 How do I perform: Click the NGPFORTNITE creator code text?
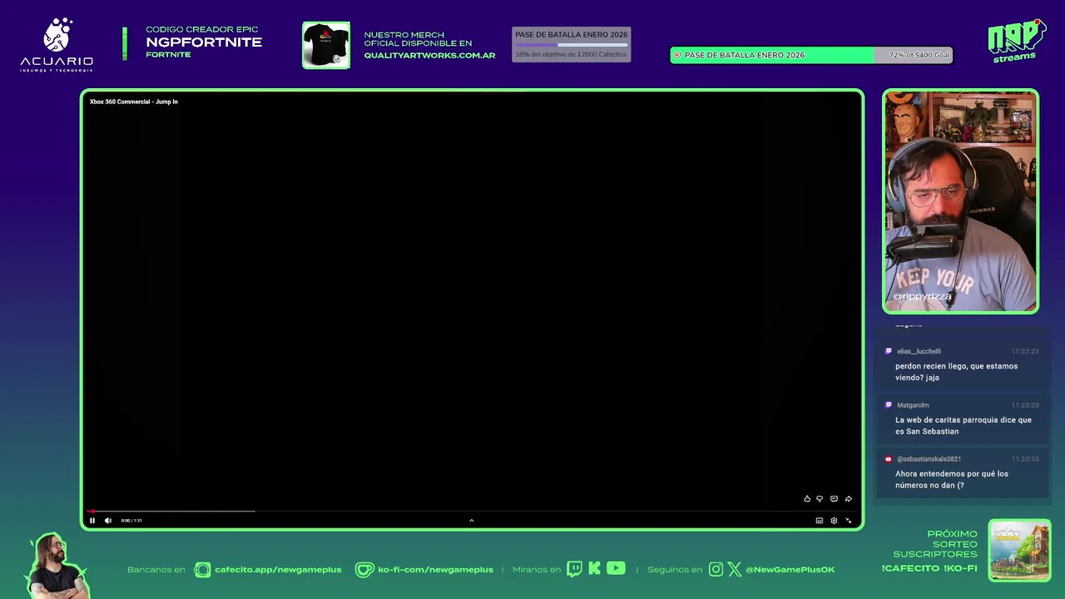pyautogui.click(x=204, y=42)
